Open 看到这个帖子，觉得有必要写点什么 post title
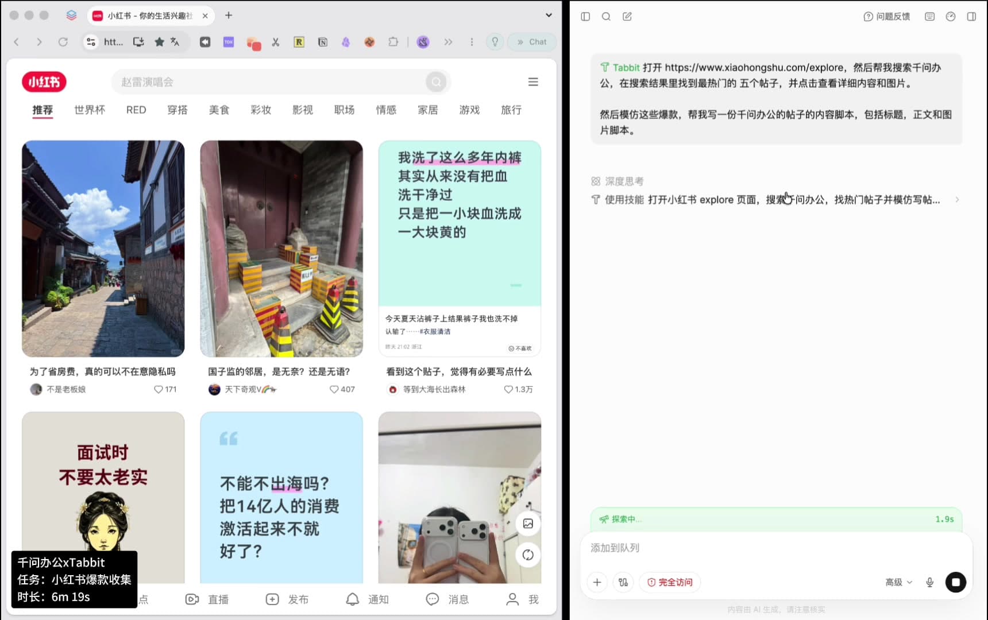 (x=459, y=371)
